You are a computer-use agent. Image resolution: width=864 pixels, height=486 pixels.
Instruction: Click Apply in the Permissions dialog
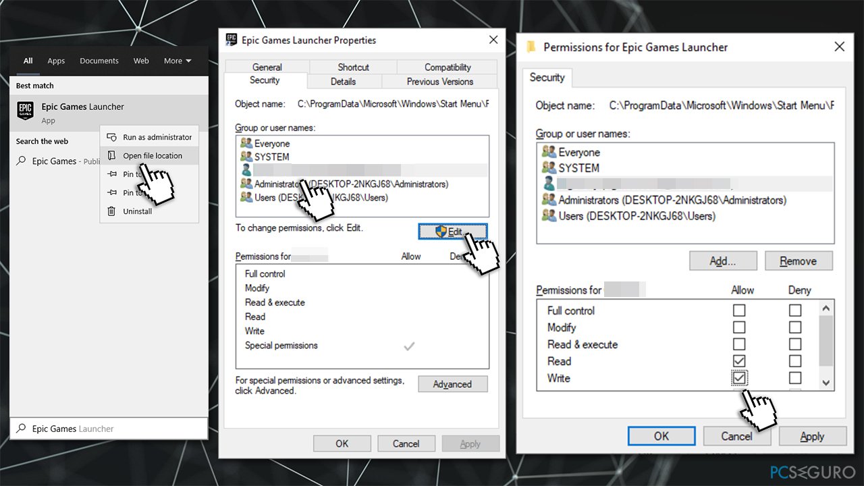coord(812,436)
